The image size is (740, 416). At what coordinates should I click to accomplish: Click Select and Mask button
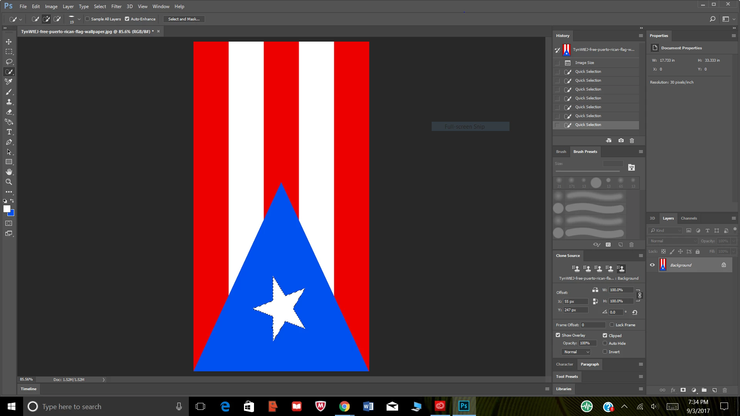click(184, 19)
